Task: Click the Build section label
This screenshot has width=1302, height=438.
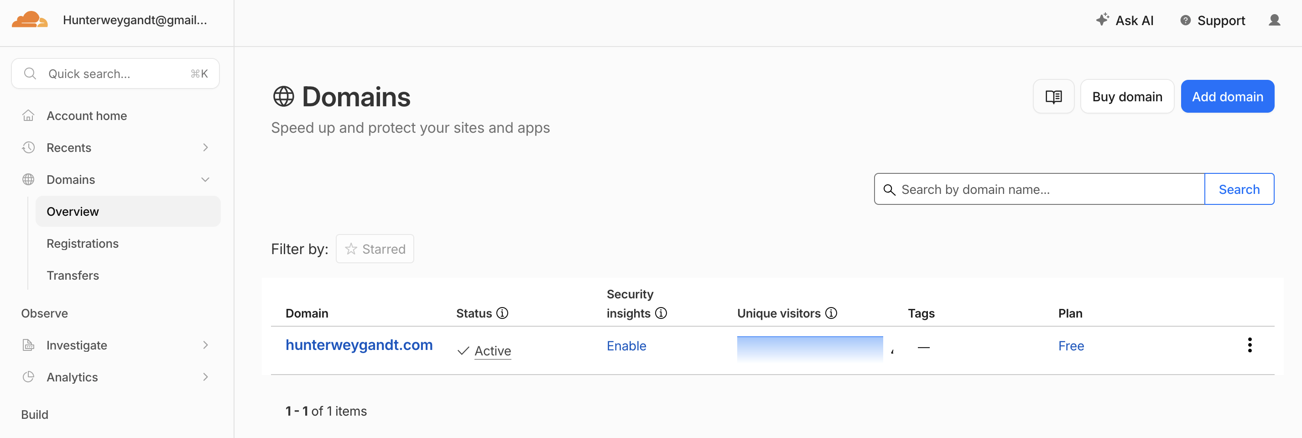Action: [34, 414]
